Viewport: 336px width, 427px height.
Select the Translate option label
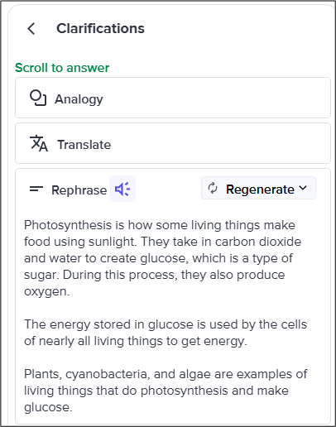[84, 145]
